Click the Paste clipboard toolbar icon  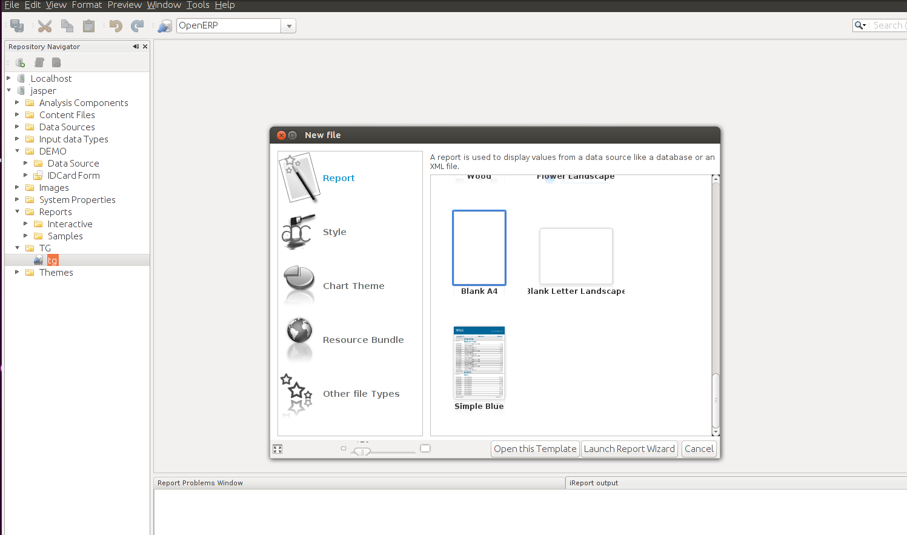coord(89,26)
